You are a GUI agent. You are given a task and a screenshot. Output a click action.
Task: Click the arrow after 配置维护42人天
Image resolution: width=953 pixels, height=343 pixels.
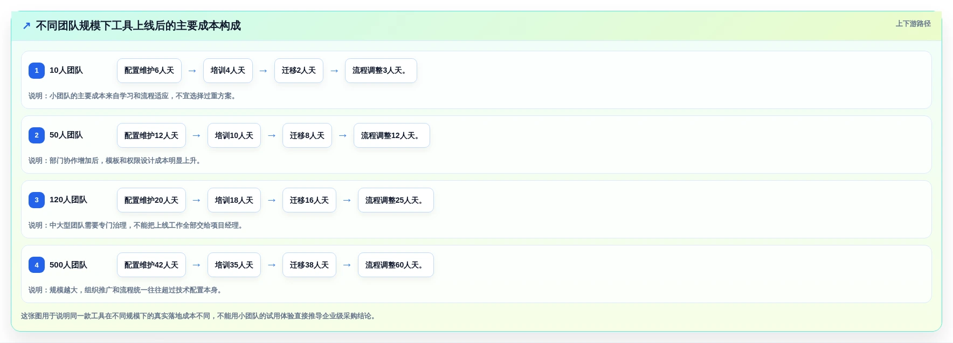pyautogui.click(x=197, y=265)
